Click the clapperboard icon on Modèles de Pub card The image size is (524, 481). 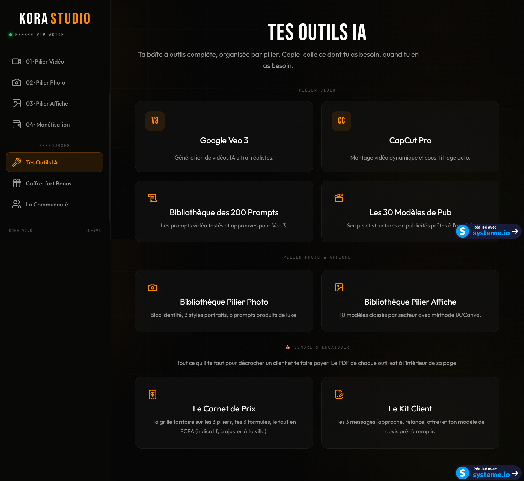[339, 198]
